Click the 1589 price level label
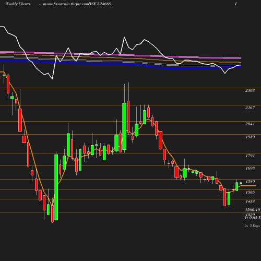 (x=250, y=182)
